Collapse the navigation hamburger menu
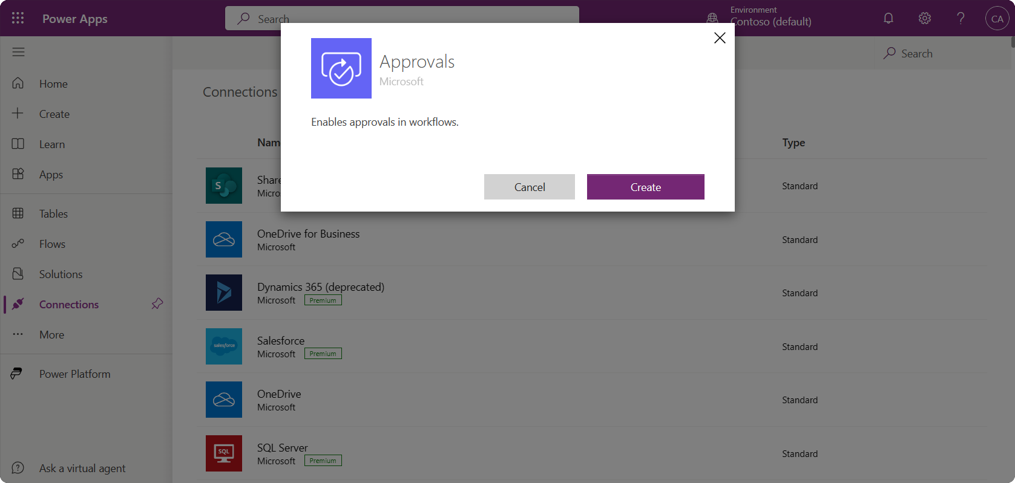The height and width of the screenshot is (483, 1015). (x=19, y=52)
